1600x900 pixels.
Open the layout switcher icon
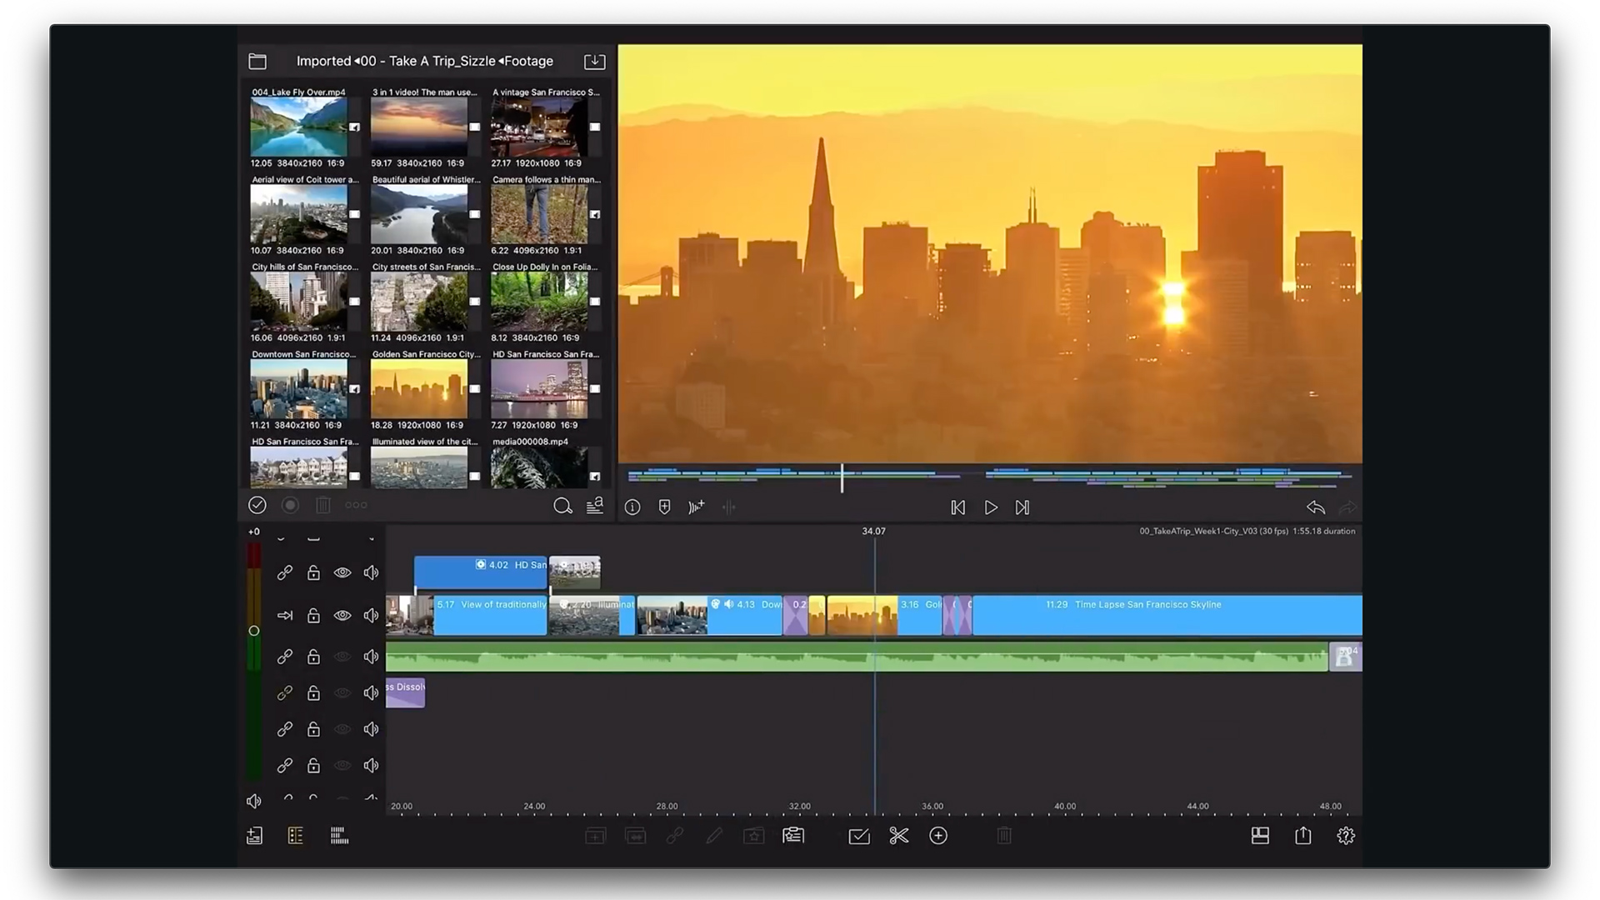tap(1260, 836)
